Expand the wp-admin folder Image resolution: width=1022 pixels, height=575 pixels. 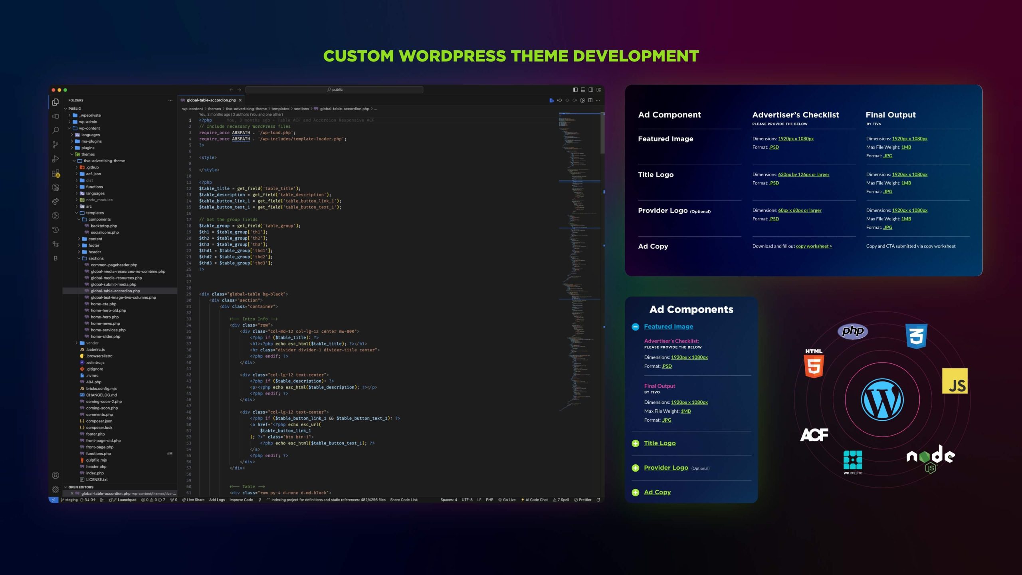coord(87,122)
